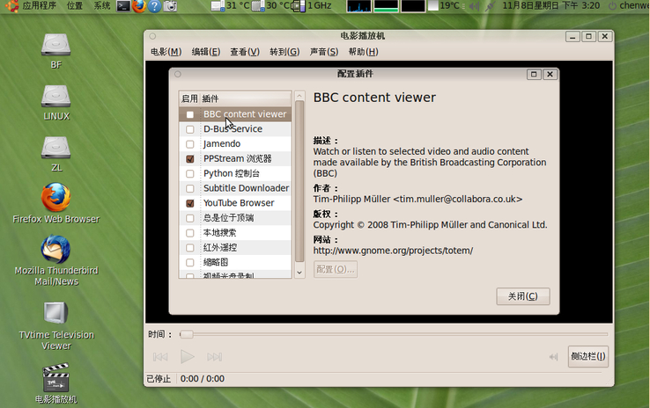Open the 系统 panel menu
The width and height of the screenshot is (650, 408).
pyautogui.click(x=102, y=6)
